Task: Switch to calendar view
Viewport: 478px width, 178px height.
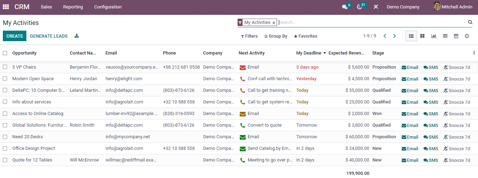Action: click(456, 36)
